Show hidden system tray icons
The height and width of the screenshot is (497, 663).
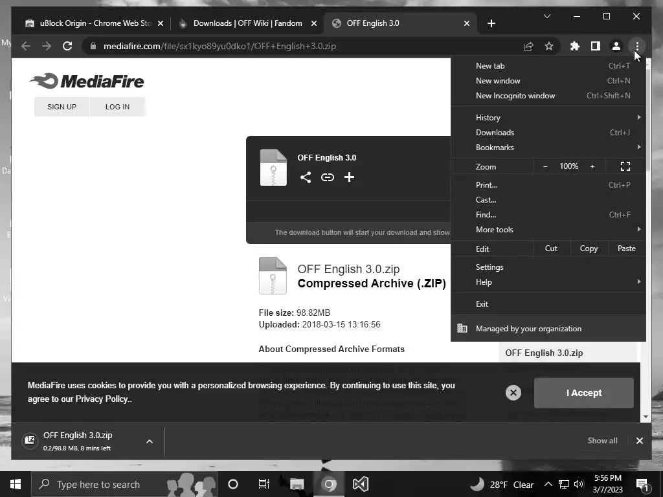(x=548, y=484)
